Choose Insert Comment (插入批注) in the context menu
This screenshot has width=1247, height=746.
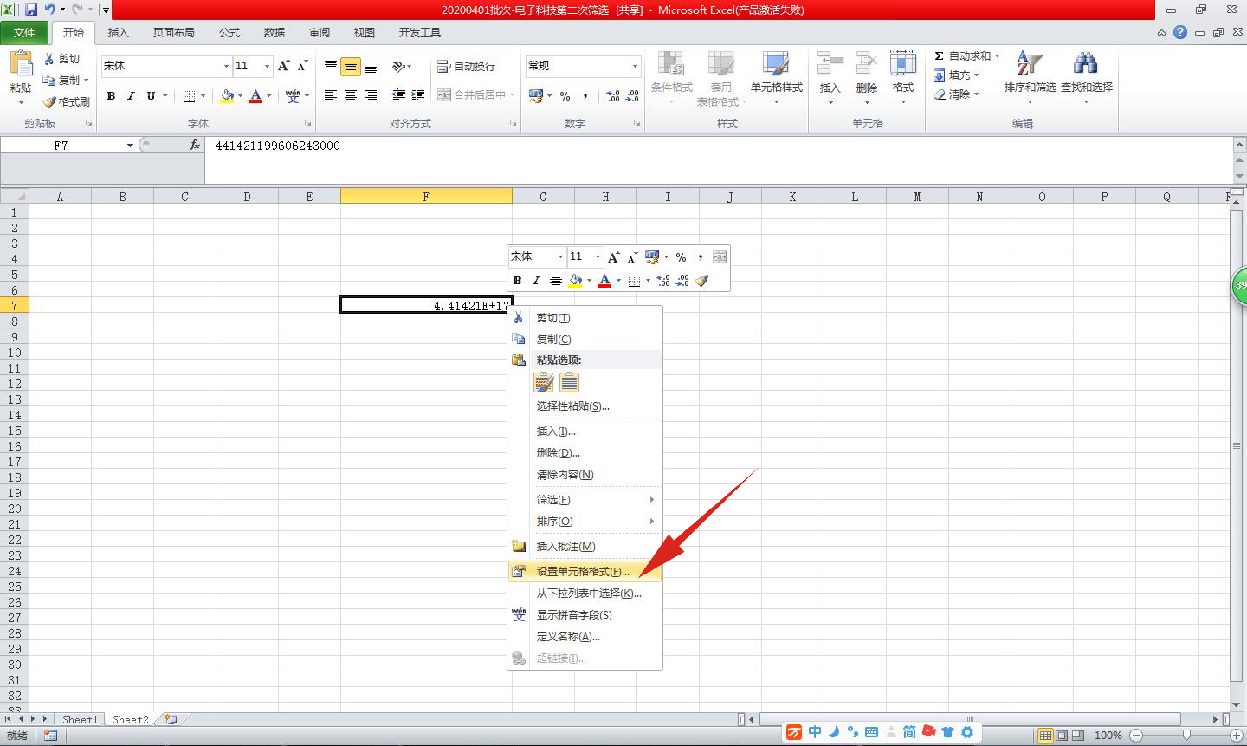[x=585, y=547]
